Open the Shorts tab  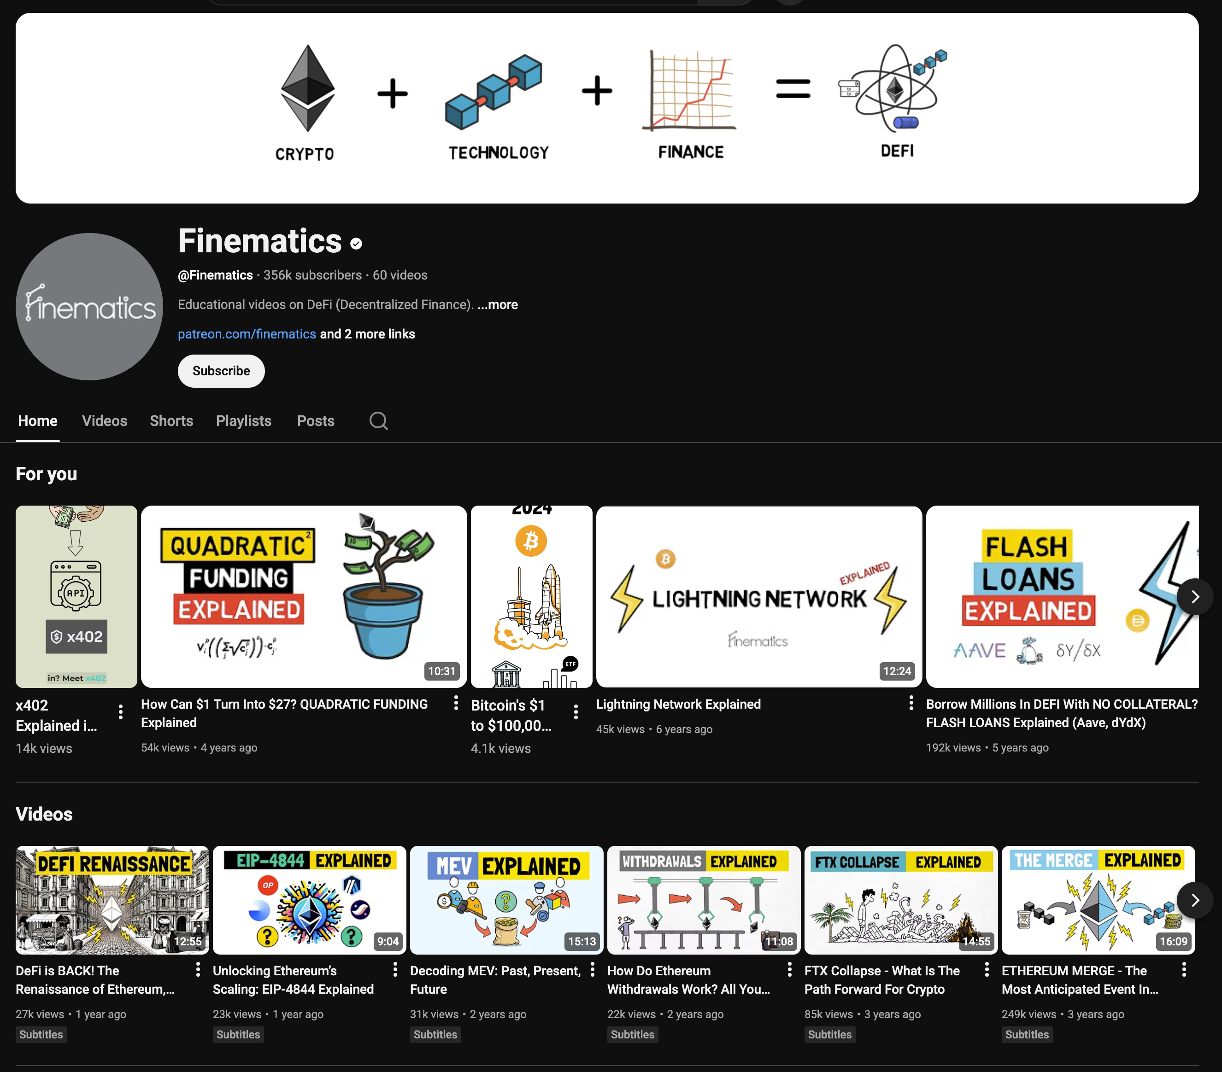171,421
